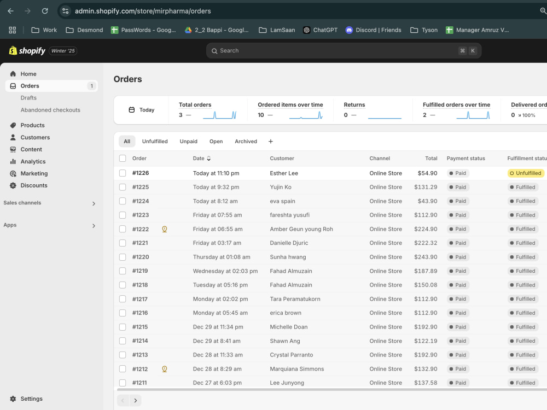Open the Manager Amruz sheets bookmark
The height and width of the screenshot is (410, 547).
click(x=477, y=30)
